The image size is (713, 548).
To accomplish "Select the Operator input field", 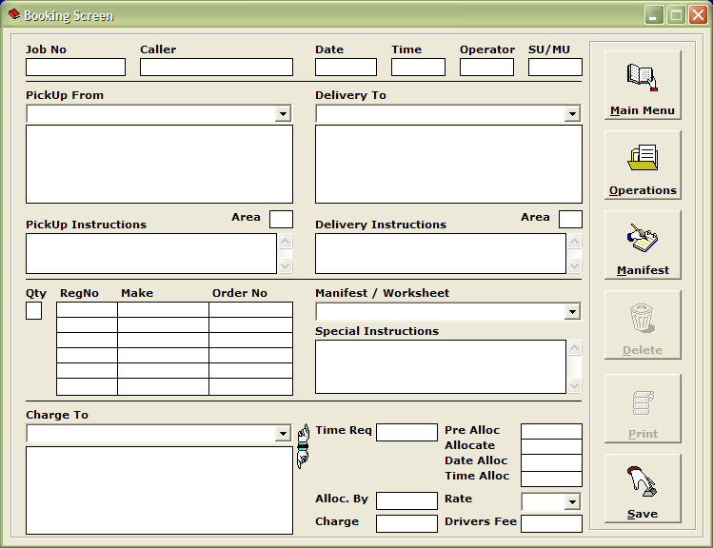I will (x=487, y=67).
